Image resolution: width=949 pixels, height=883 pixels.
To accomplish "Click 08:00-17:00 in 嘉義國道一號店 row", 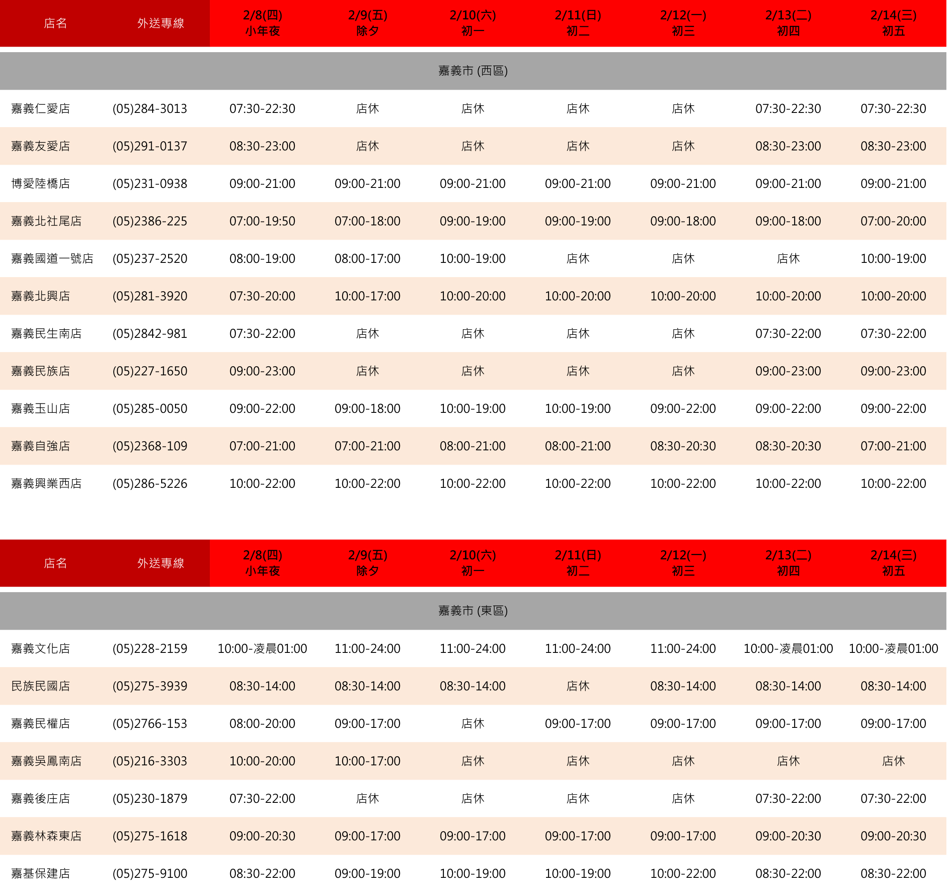I will click(368, 259).
